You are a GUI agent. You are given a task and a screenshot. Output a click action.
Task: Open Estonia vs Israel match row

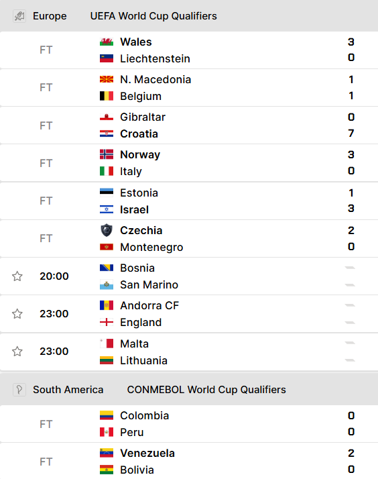pyautogui.click(x=189, y=201)
